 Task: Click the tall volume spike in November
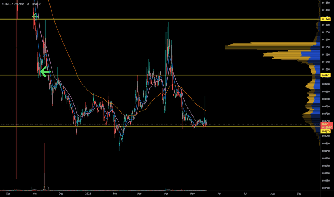[x=44, y=166]
